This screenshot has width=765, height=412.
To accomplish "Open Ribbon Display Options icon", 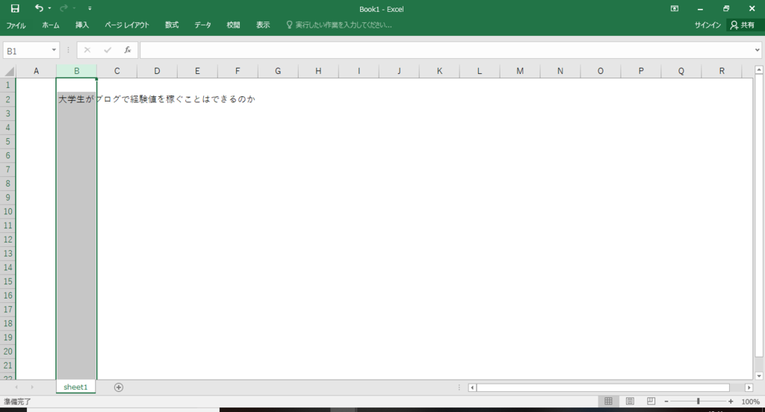I will [x=675, y=8].
